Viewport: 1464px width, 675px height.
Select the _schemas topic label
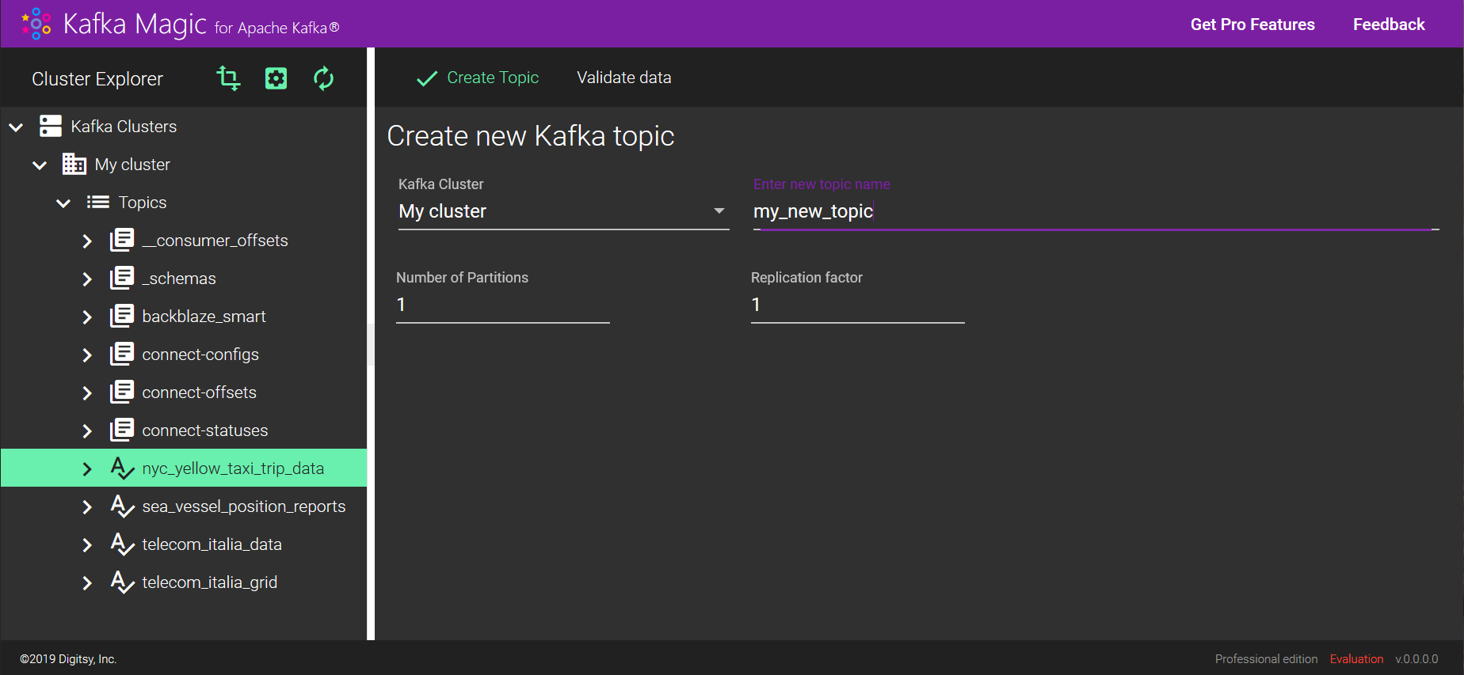pyautogui.click(x=179, y=279)
